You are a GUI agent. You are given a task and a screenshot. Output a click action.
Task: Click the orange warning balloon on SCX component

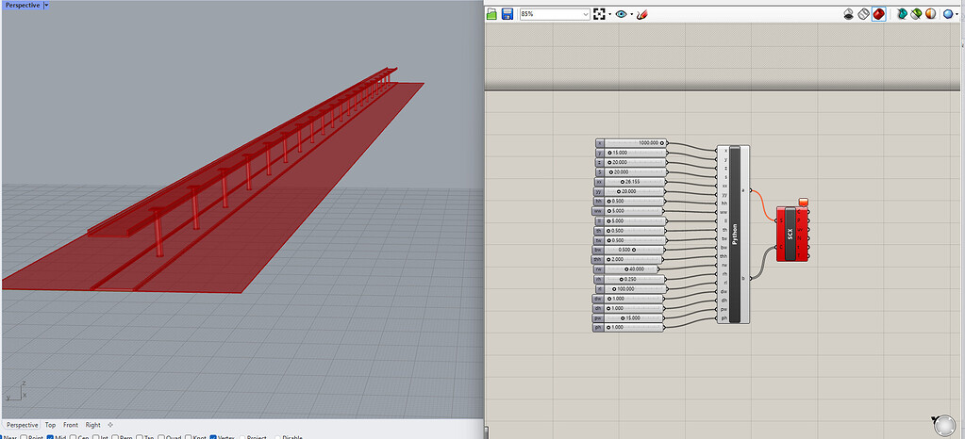pos(803,202)
